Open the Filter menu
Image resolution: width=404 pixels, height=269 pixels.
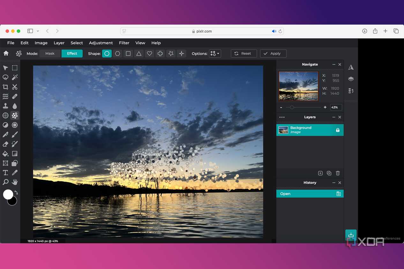click(124, 43)
